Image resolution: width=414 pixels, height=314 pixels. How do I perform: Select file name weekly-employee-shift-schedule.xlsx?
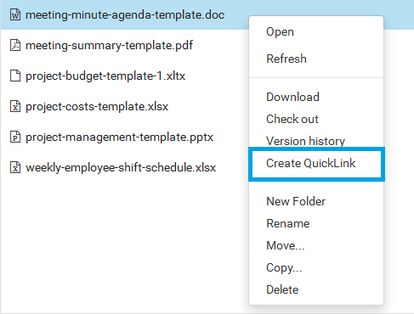[121, 167]
